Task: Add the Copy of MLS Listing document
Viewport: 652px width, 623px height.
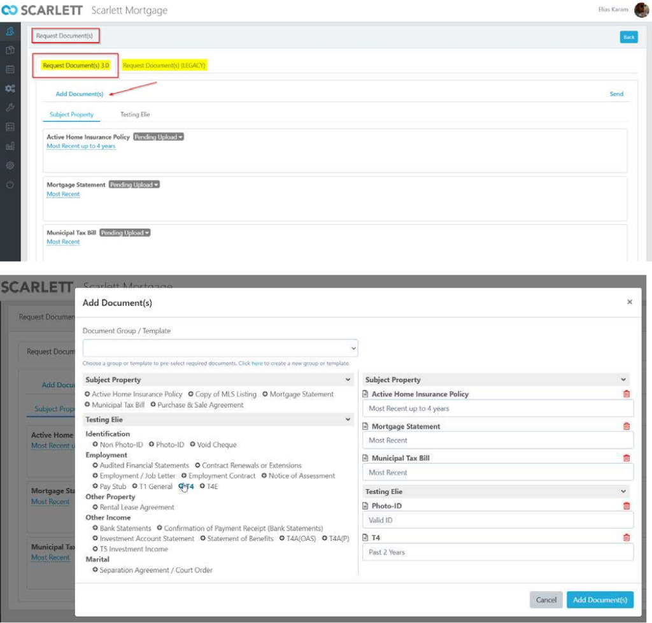Action: pyautogui.click(x=226, y=394)
